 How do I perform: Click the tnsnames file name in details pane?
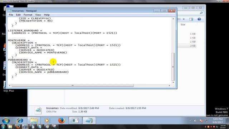(x=52, y=108)
